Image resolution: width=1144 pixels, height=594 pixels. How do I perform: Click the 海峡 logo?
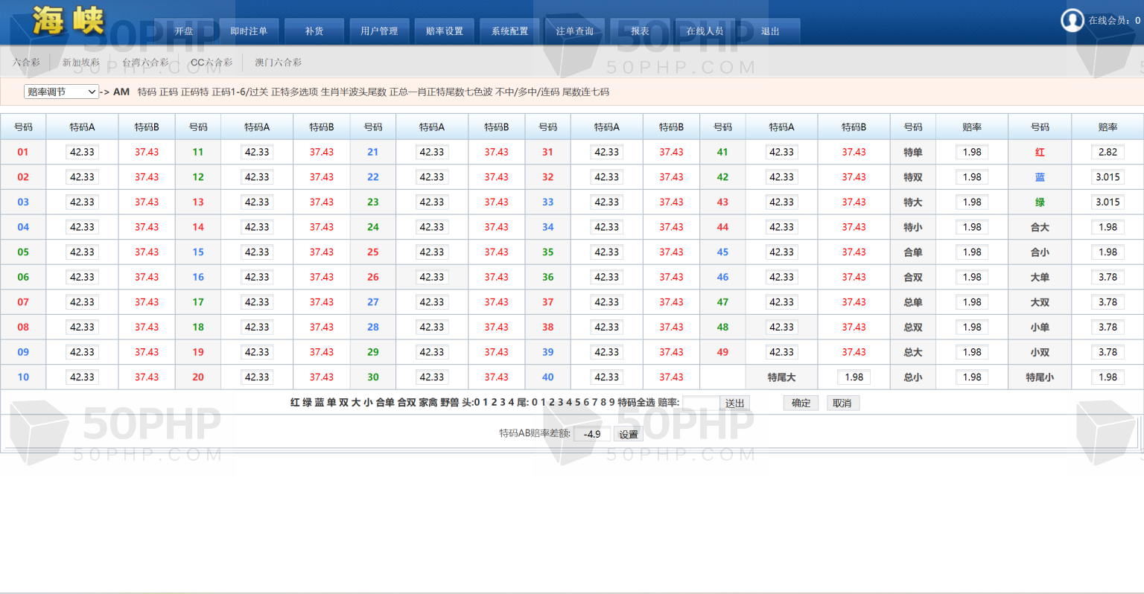tap(68, 21)
